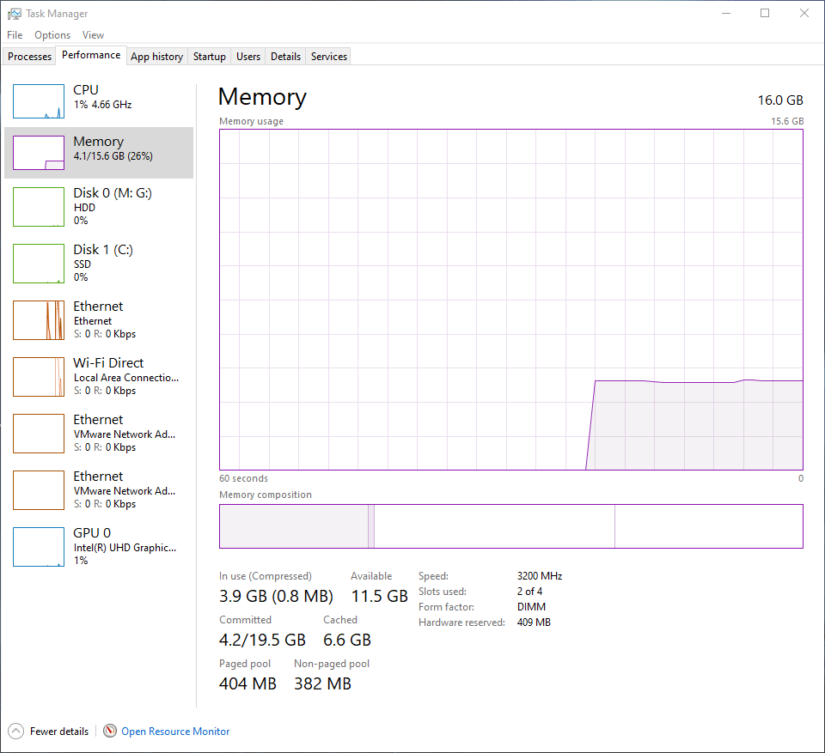Open Disk 0 (M: G:) HDD performance
The width and height of the screenshot is (825, 753).
99,207
